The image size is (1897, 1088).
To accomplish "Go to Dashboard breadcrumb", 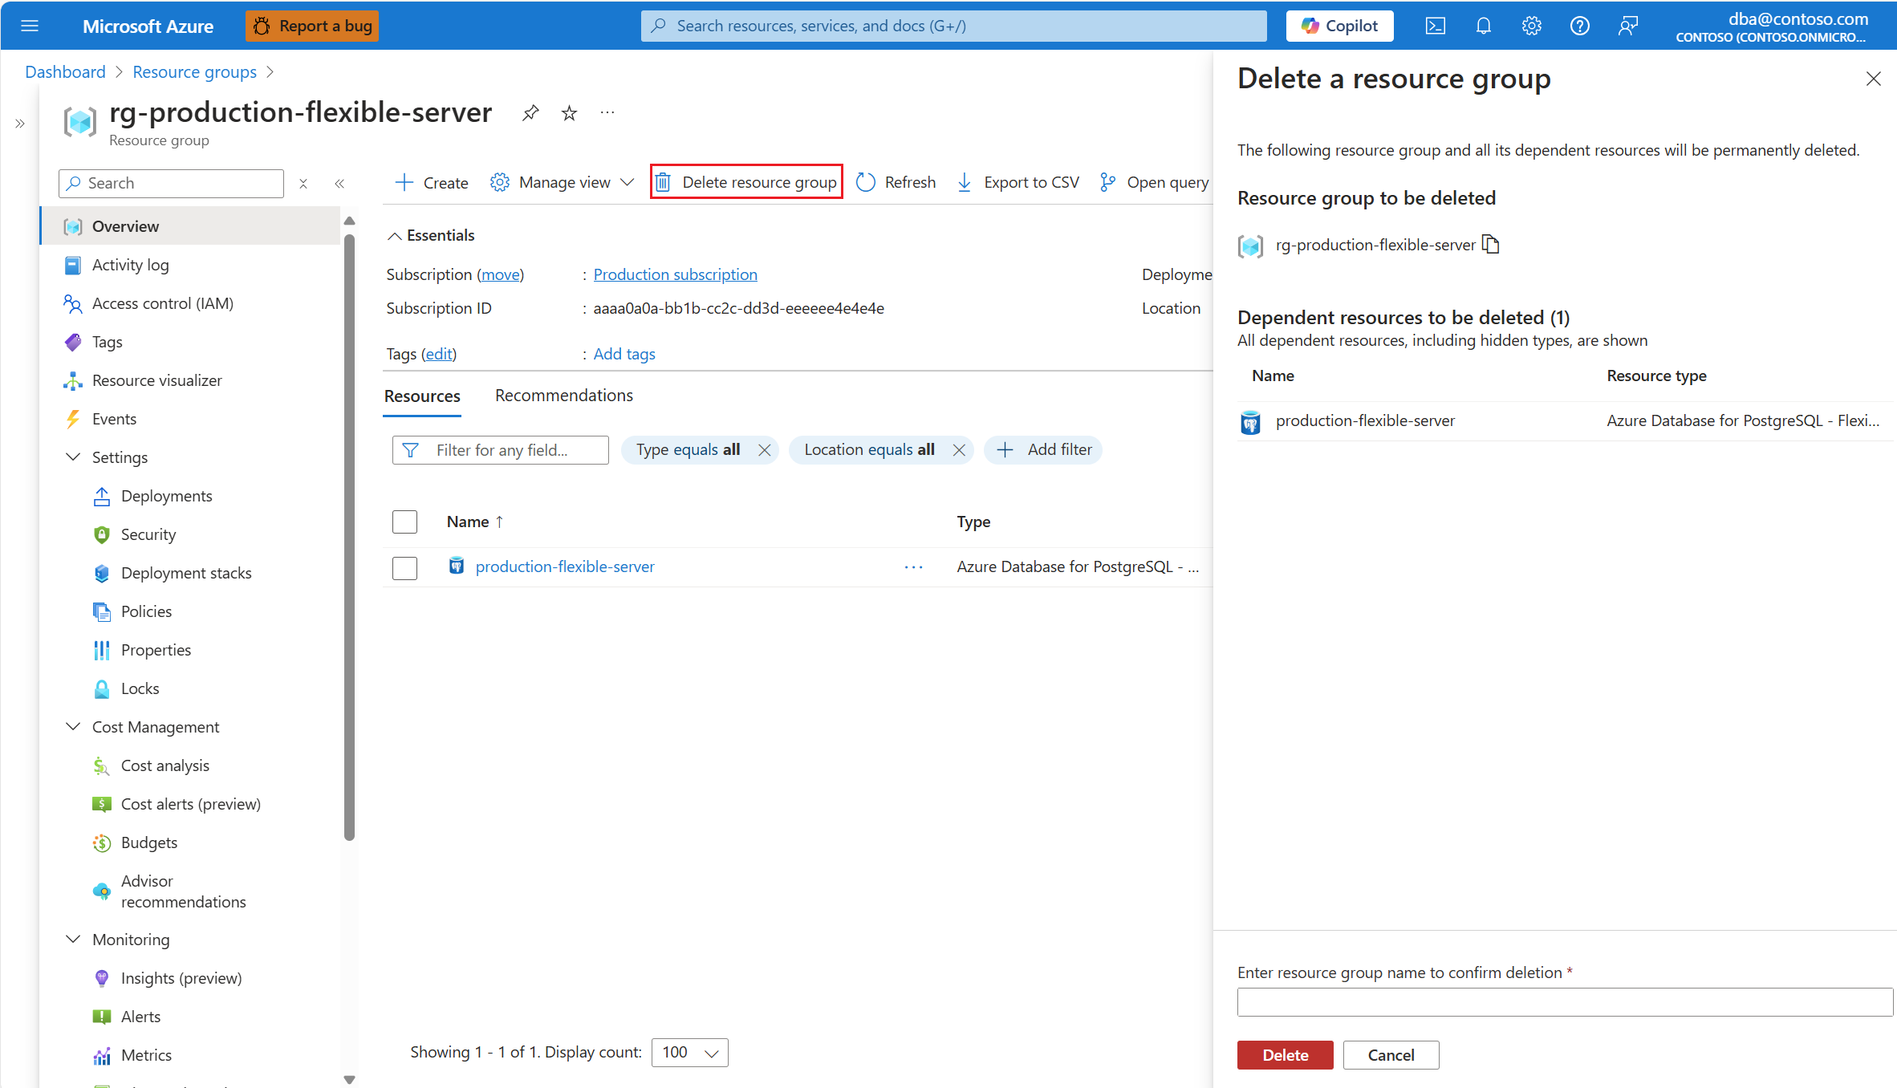I will (x=65, y=72).
